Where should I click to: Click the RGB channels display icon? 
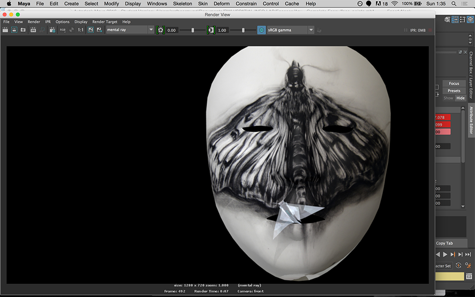[x=63, y=30]
